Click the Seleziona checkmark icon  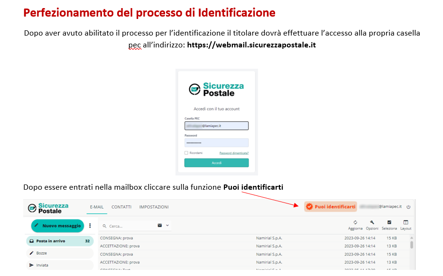(x=389, y=222)
